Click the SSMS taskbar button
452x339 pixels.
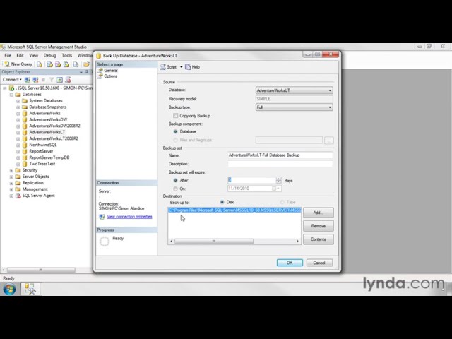(x=30, y=289)
